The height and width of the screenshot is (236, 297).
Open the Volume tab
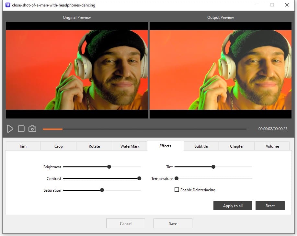pos(272,146)
